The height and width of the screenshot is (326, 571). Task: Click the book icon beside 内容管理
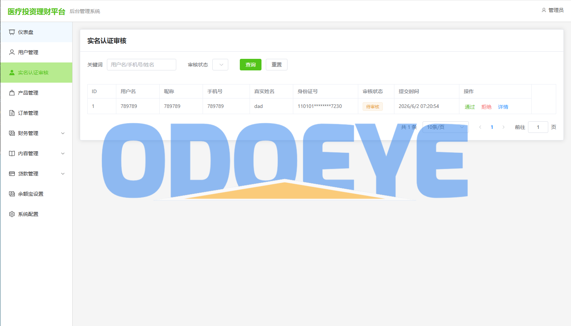[12, 153]
